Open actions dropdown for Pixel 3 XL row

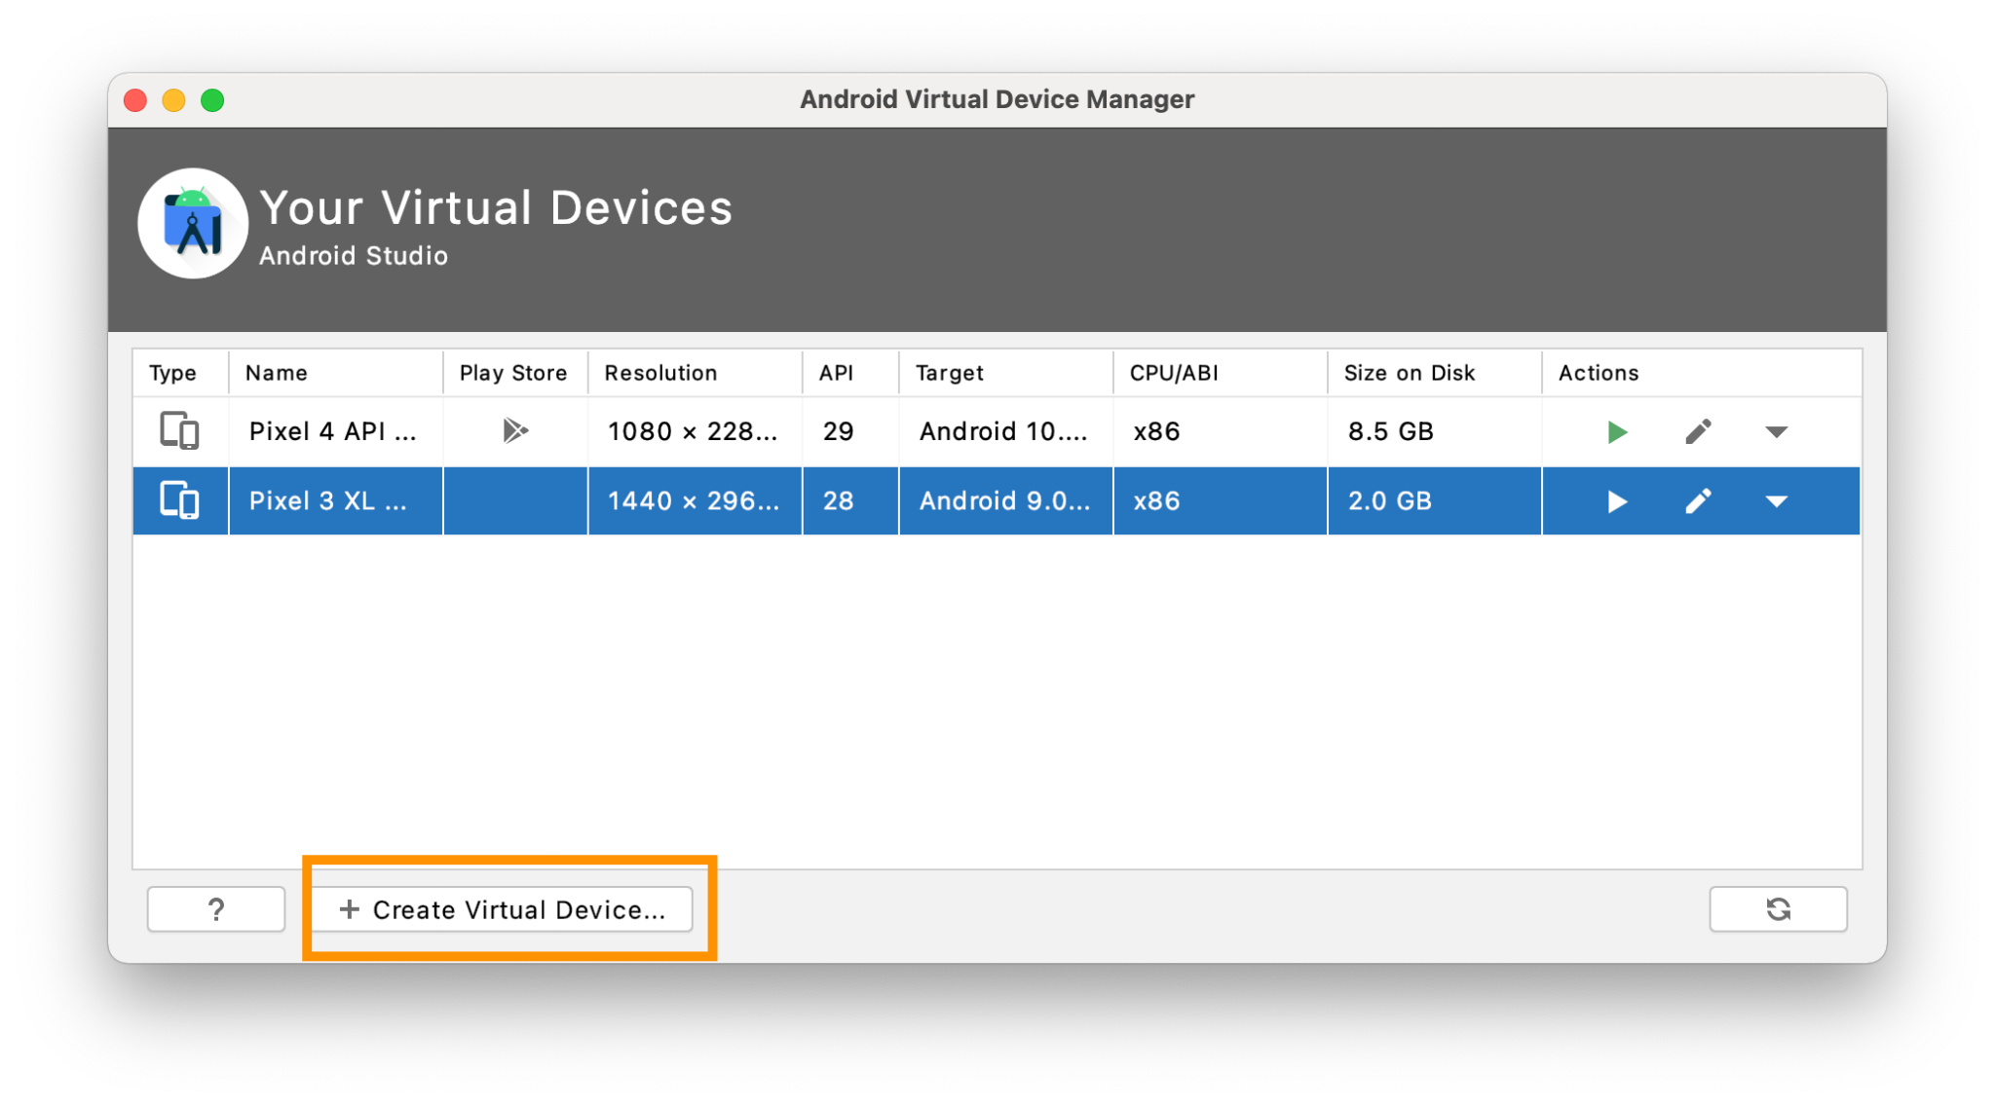(x=1776, y=502)
